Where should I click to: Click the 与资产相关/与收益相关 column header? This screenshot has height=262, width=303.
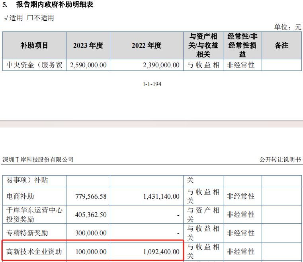pos(203,46)
